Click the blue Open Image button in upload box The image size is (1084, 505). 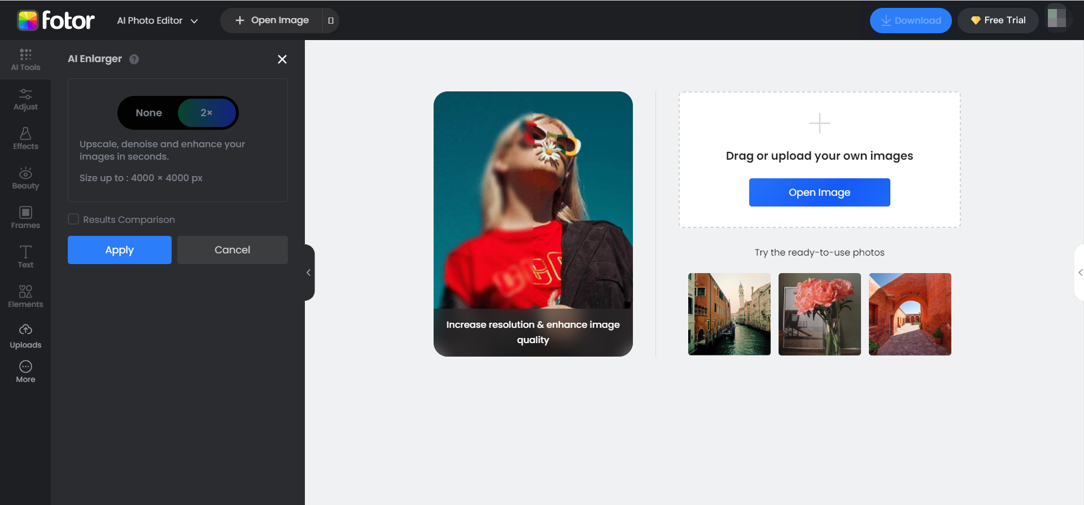point(819,192)
